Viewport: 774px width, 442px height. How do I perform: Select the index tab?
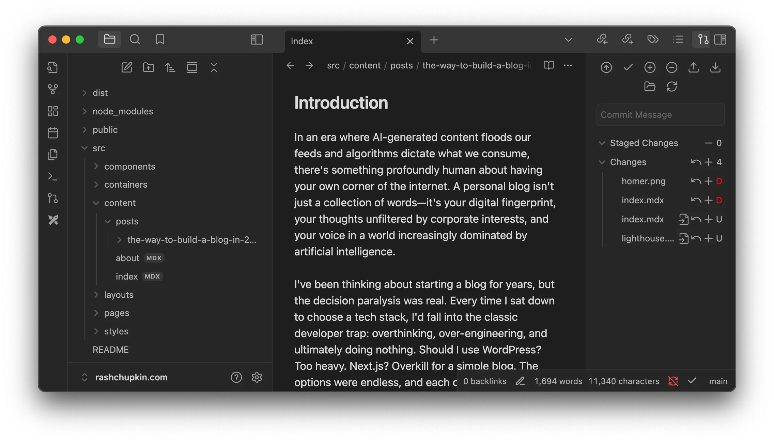(x=353, y=41)
